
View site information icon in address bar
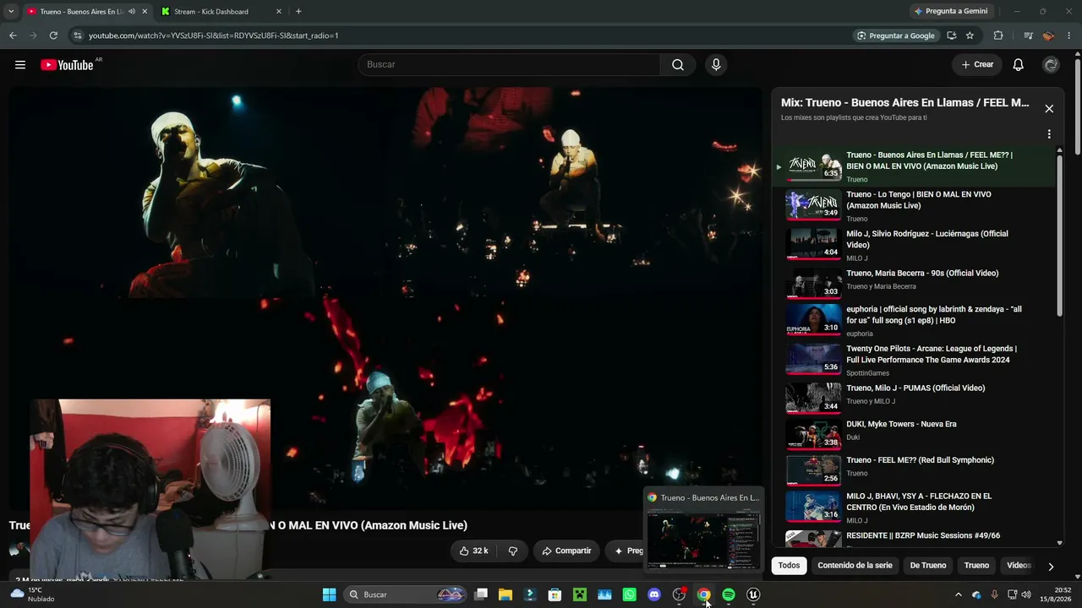coord(78,35)
